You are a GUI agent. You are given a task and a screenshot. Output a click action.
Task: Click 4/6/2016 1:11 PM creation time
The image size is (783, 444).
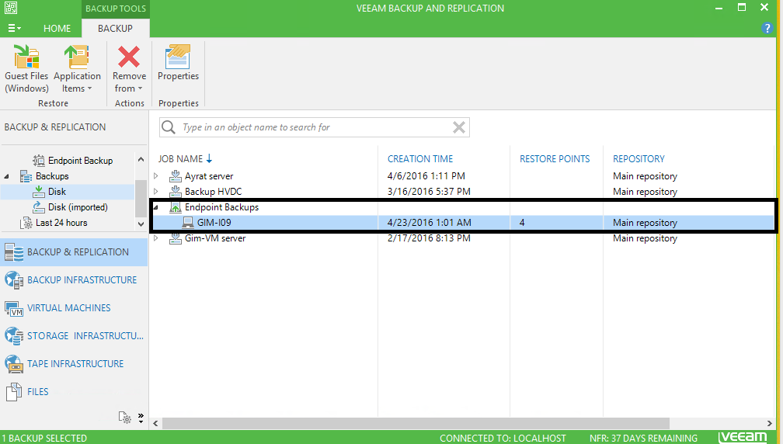pos(426,176)
